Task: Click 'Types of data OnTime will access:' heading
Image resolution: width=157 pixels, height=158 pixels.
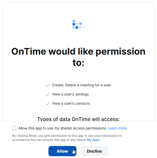Action: point(78,119)
